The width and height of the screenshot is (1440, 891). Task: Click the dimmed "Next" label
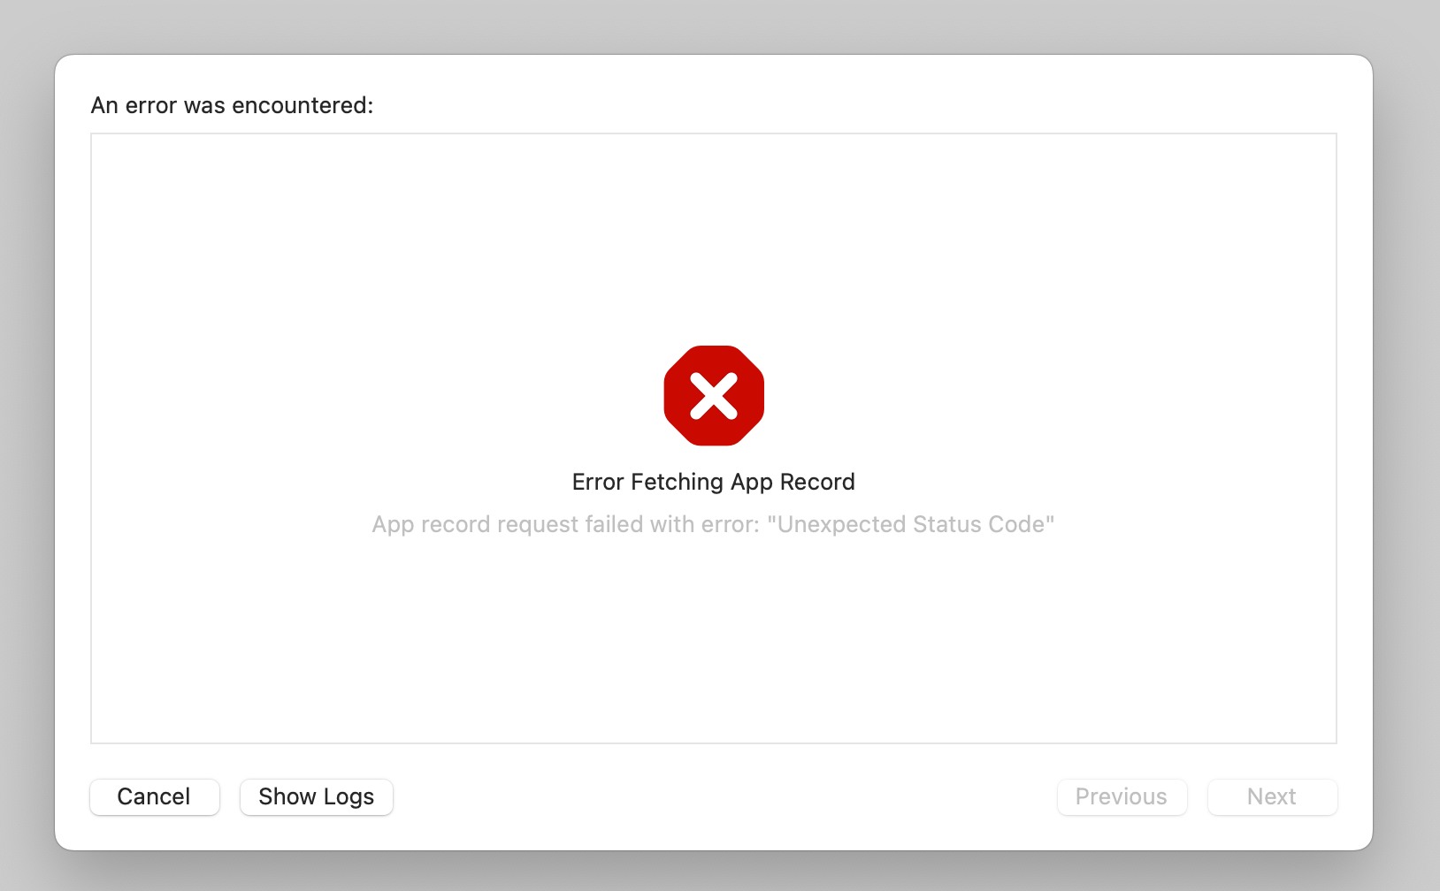[1272, 796]
